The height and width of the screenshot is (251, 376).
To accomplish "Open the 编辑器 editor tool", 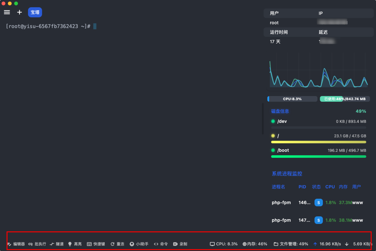I will click(16, 244).
